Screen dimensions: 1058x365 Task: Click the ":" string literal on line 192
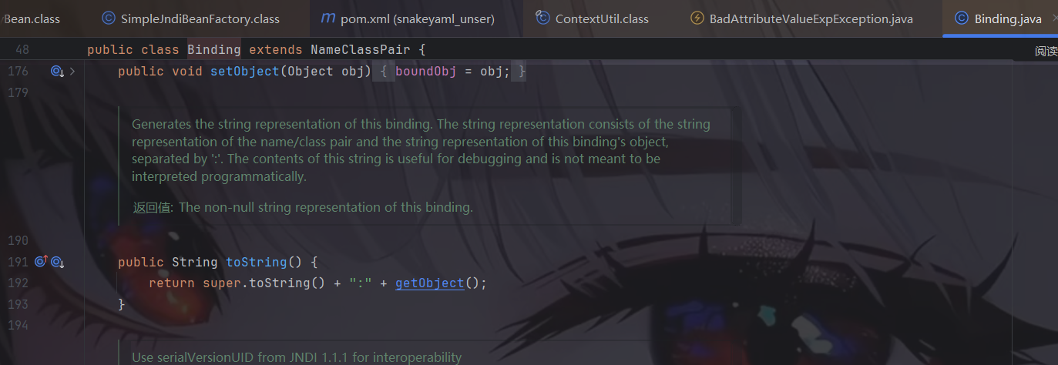pos(361,283)
